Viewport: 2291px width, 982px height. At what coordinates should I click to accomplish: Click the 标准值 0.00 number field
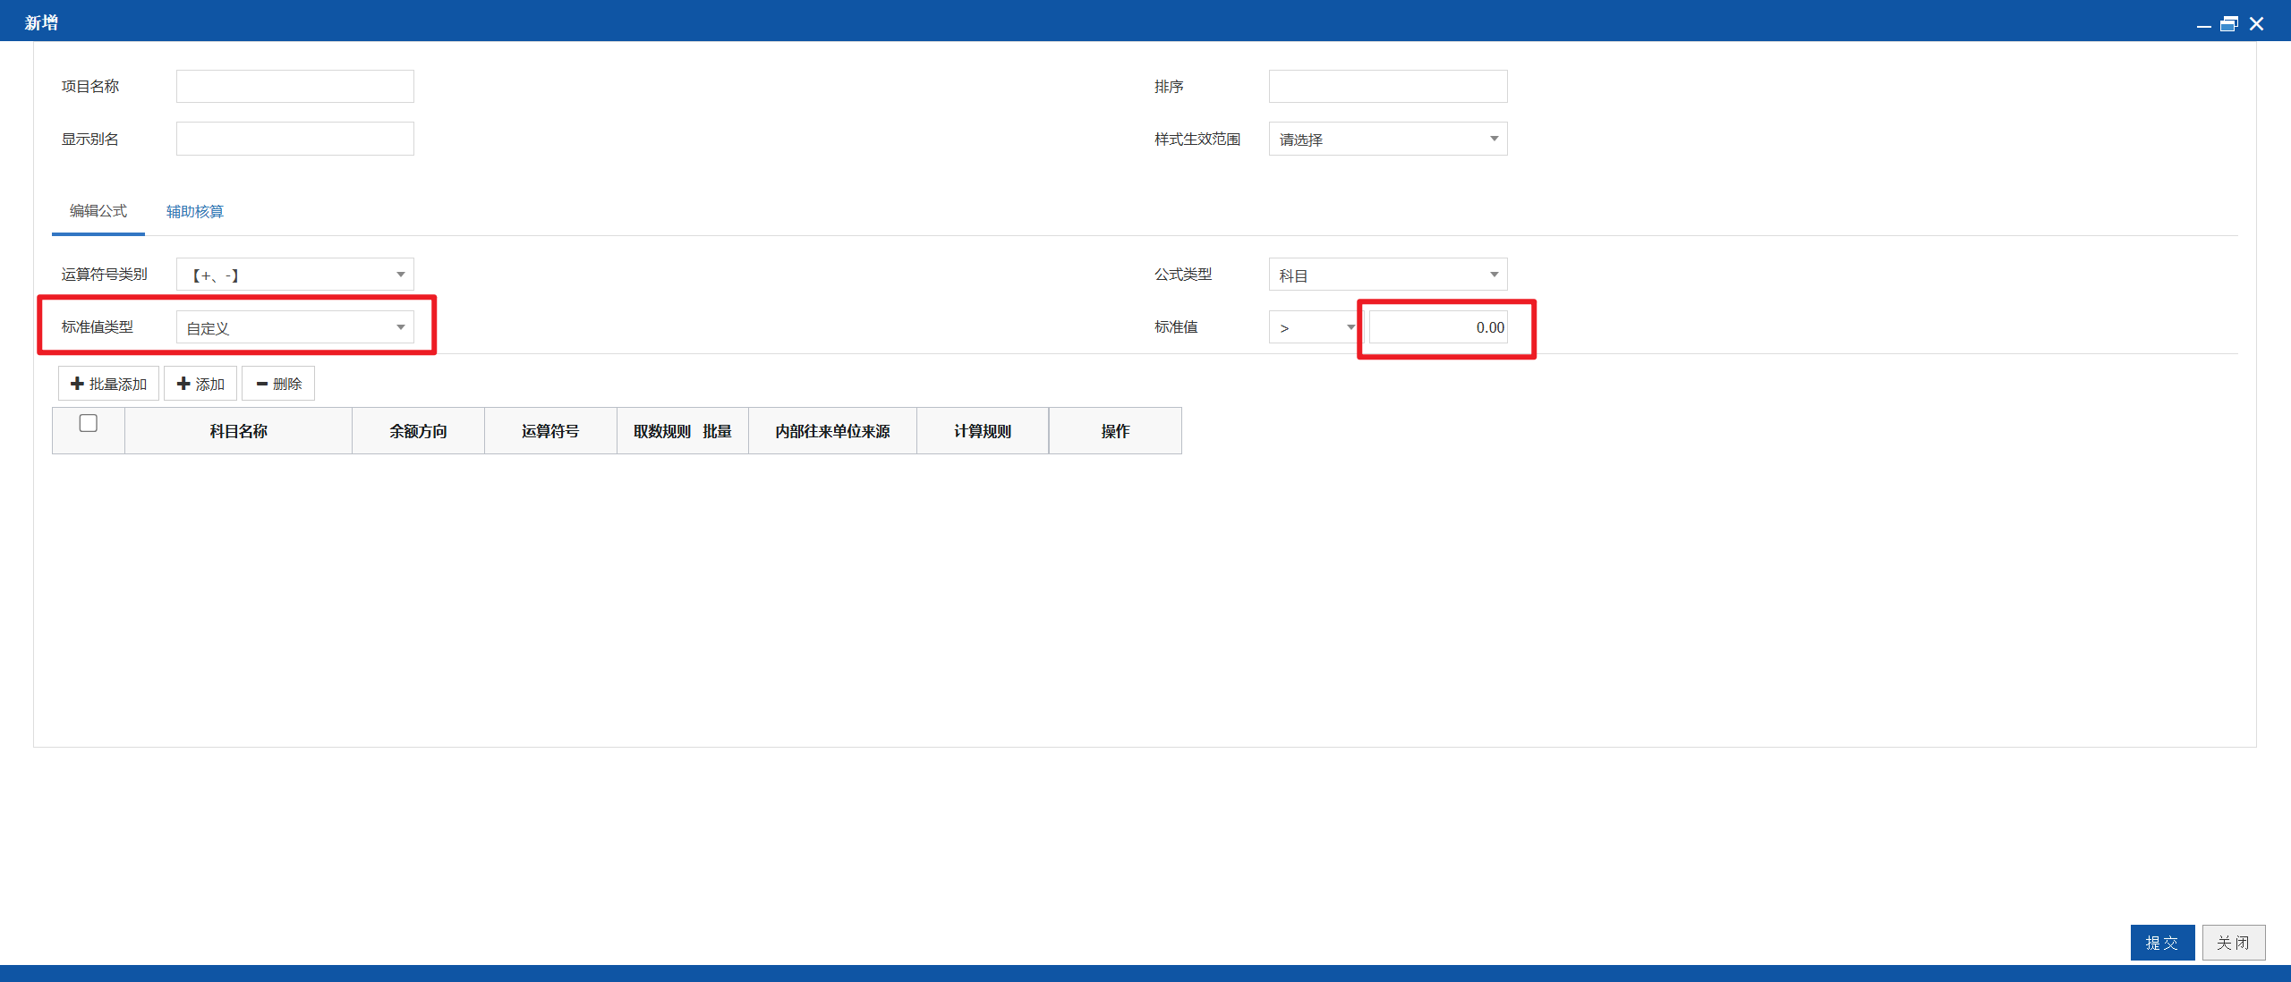pos(1438,327)
